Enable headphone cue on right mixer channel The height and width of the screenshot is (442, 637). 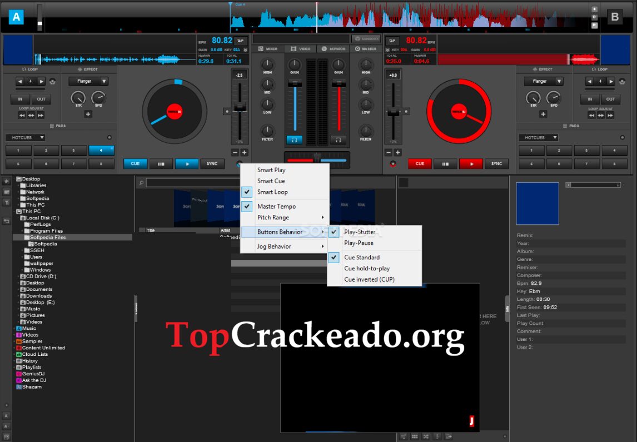click(337, 140)
